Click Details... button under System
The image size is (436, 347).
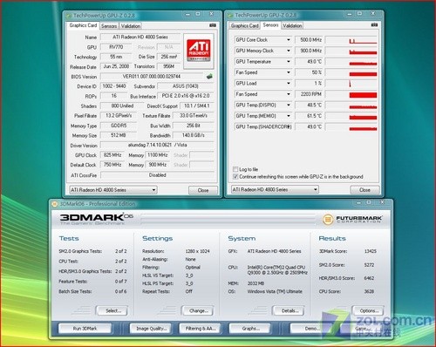pyautogui.click(x=289, y=310)
